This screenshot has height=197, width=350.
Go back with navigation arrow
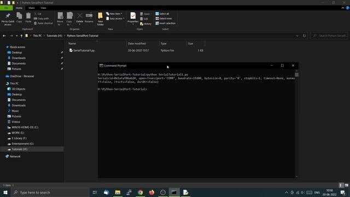pyautogui.click(x=4, y=36)
